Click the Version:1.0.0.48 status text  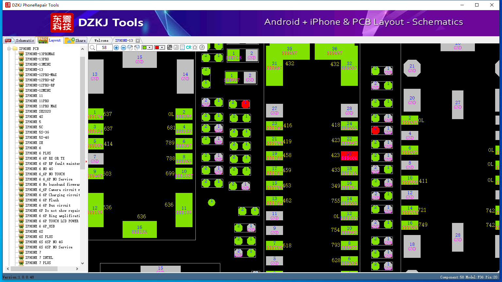[18, 277]
